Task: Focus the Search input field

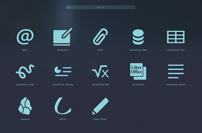Action: tap(101, 7)
